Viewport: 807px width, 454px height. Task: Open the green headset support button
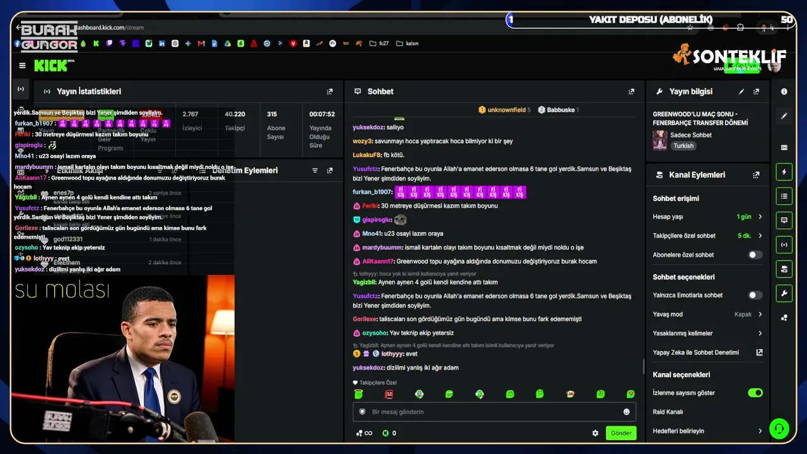pos(779,429)
